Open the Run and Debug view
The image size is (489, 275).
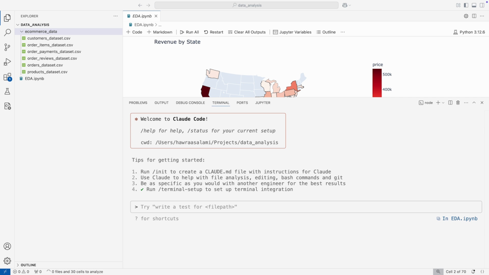(x=7, y=62)
